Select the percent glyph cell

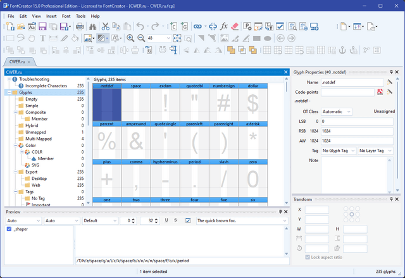pyautogui.click(x=107, y=139)
